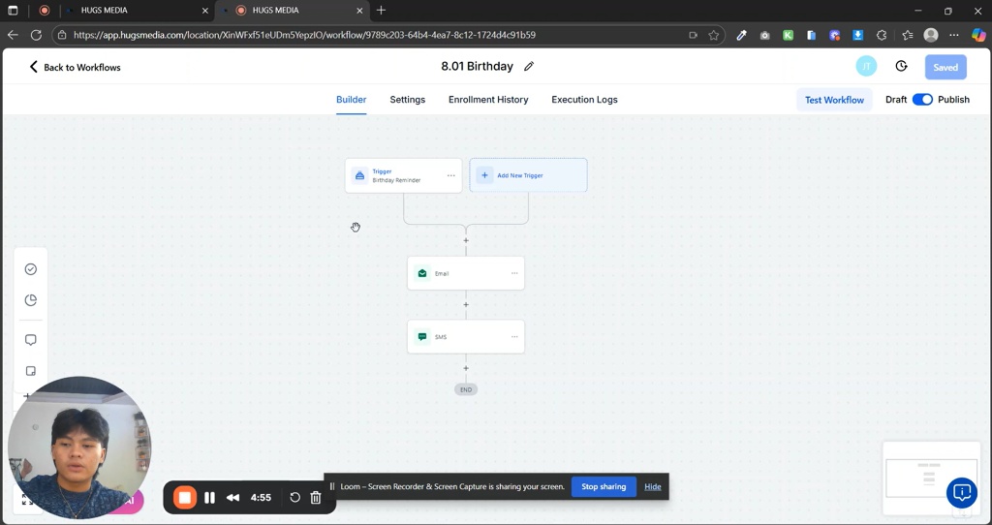992x525 pixels.
Task: Stop the Loom recording
Action: point(185,498)
